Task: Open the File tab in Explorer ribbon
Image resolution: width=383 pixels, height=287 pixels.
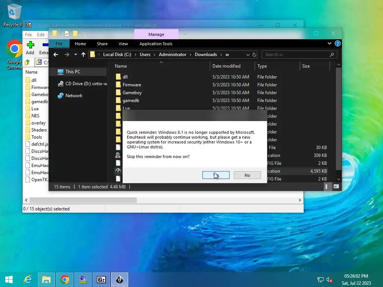Action: (x=59, y=44)
